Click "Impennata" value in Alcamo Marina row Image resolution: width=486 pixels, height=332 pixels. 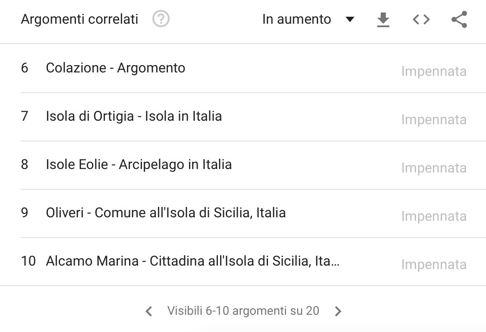(434, 264)
